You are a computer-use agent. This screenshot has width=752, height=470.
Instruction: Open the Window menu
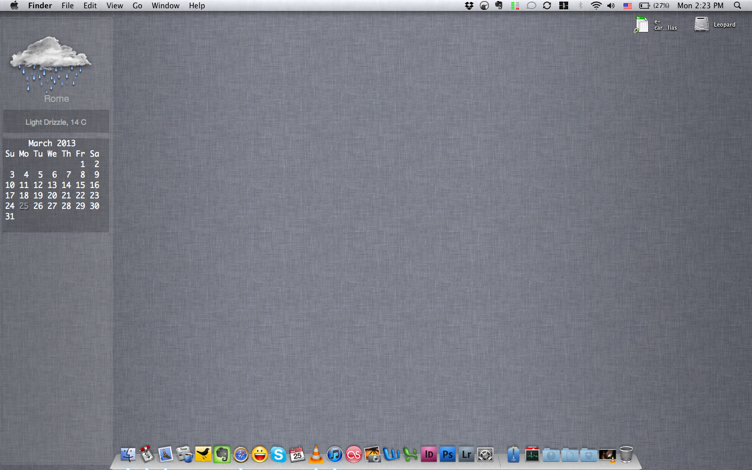(x=166, y=6)
